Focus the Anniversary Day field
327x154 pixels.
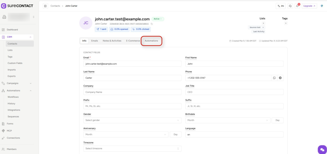pyautogui.click(x=175, y=134)
